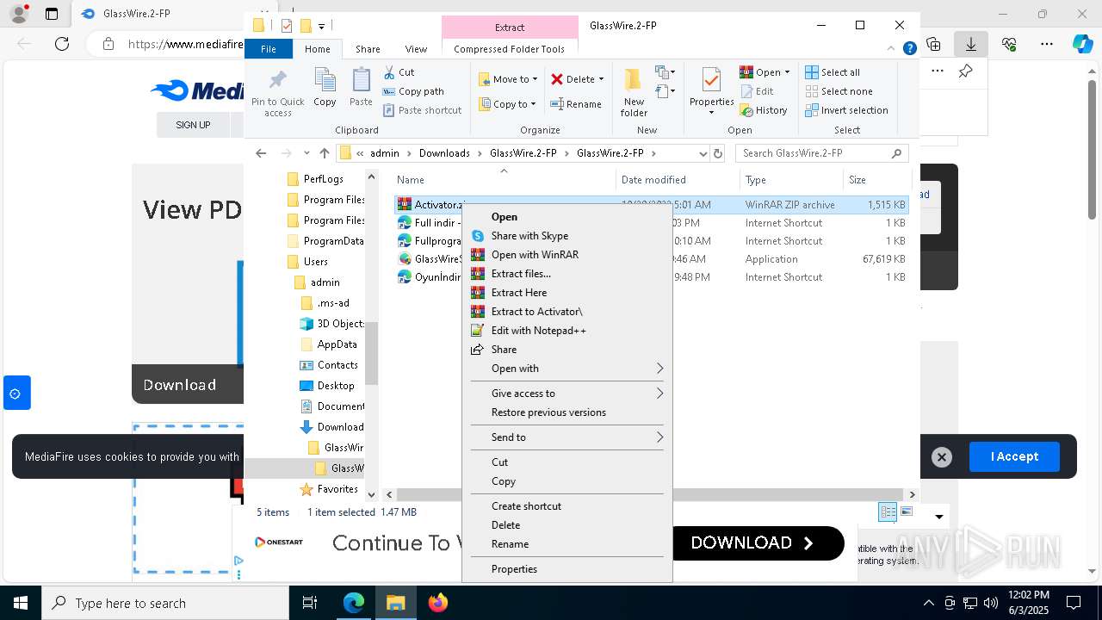
Task: Click the black DOWNLOAD ad button
Action: click(752, 543)
